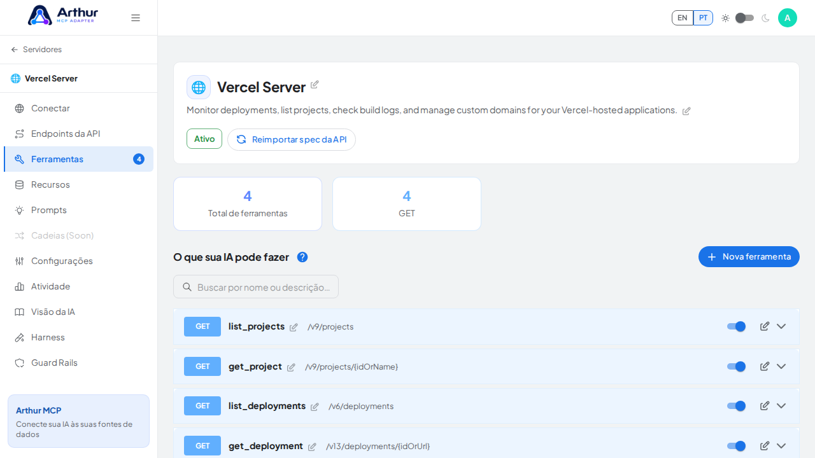815x458 pixels.
Task: Open editor for list_projects row
Action: [x=765, y=326]
